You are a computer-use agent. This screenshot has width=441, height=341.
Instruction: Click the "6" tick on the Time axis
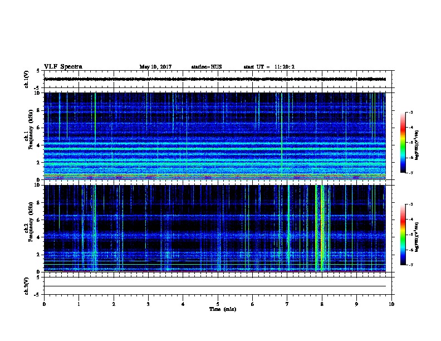tap(253, 304)
